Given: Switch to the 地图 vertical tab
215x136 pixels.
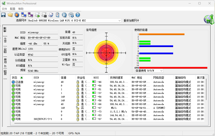Looking at the screenshot, I should coord(5,72).
